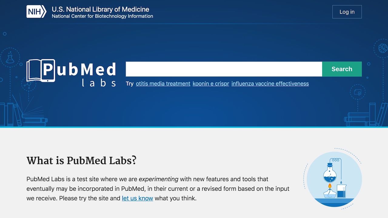Viewport: 388px width, 218px height.
Task: Click the lab flask and beaker illustration
Action: (x=334, y=179)
